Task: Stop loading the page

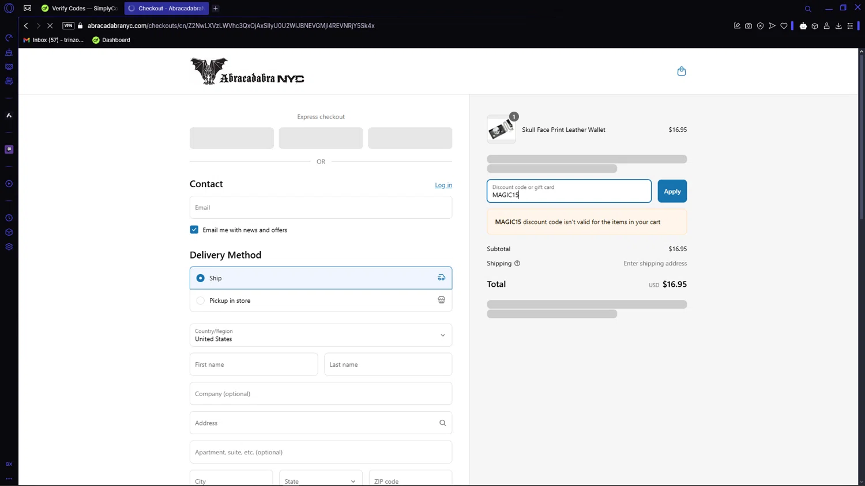Action: click(x=50, y=26)
